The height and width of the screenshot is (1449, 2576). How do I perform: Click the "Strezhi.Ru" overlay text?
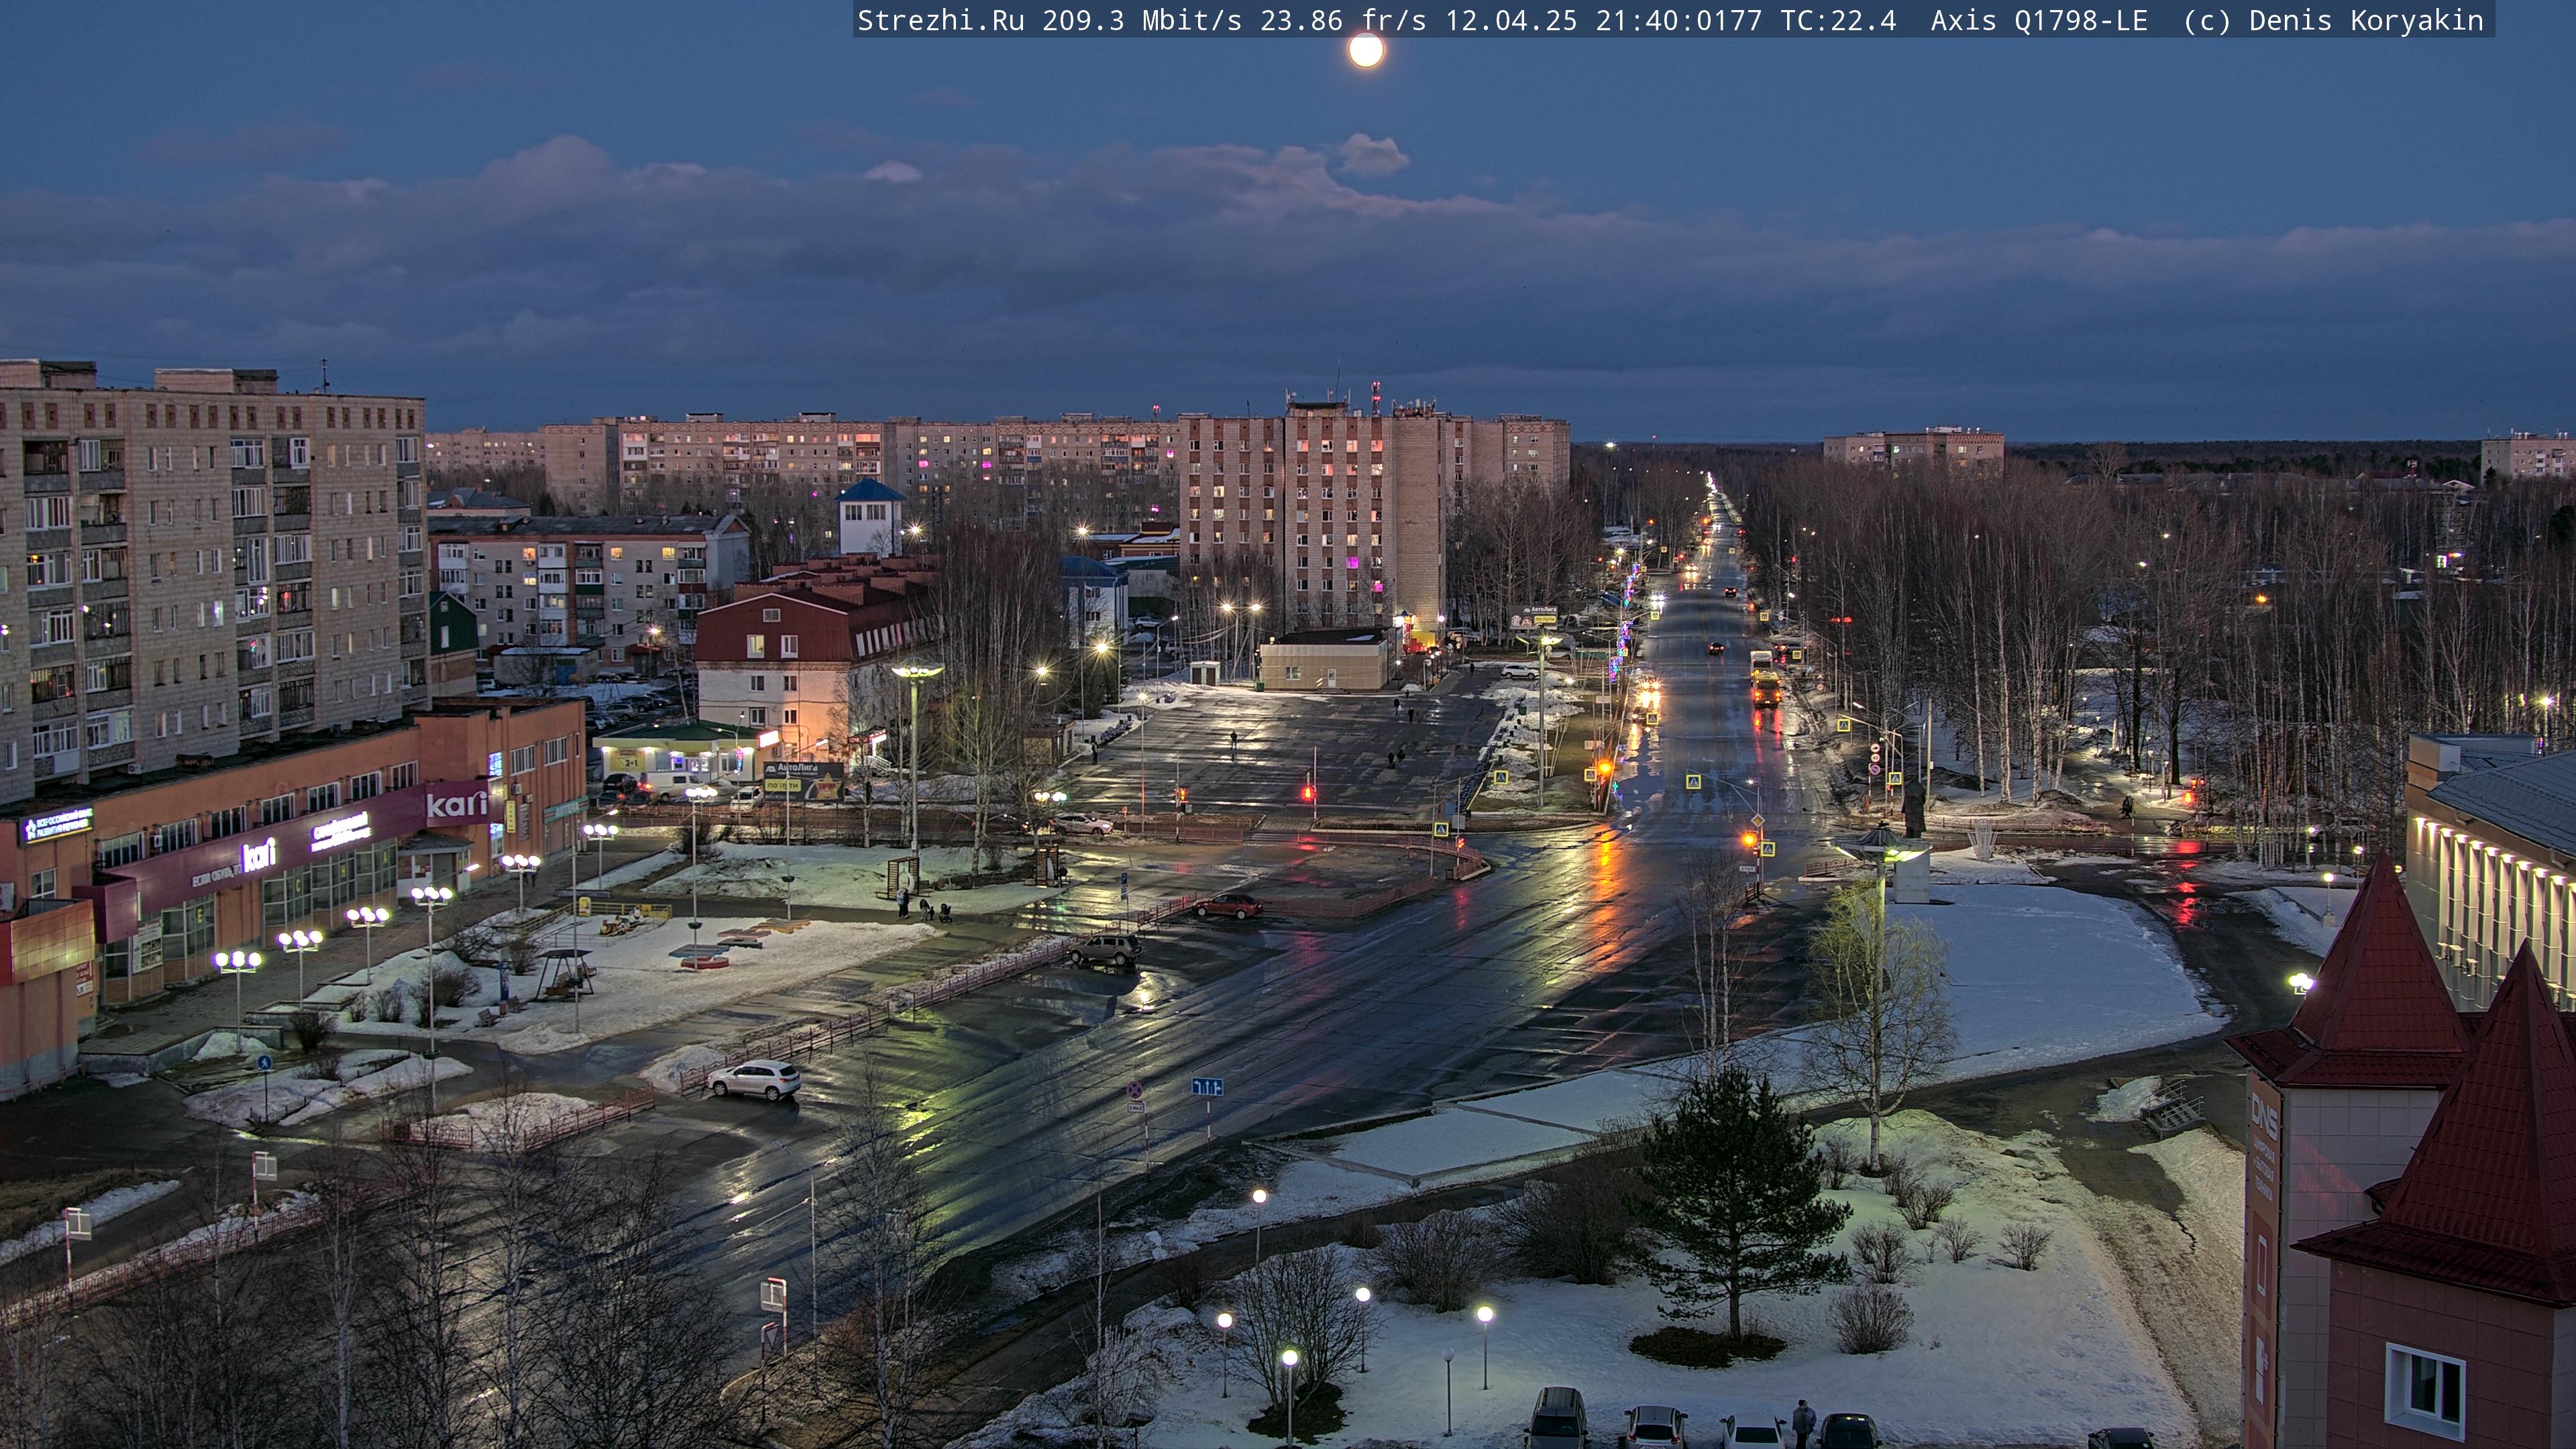940,21
